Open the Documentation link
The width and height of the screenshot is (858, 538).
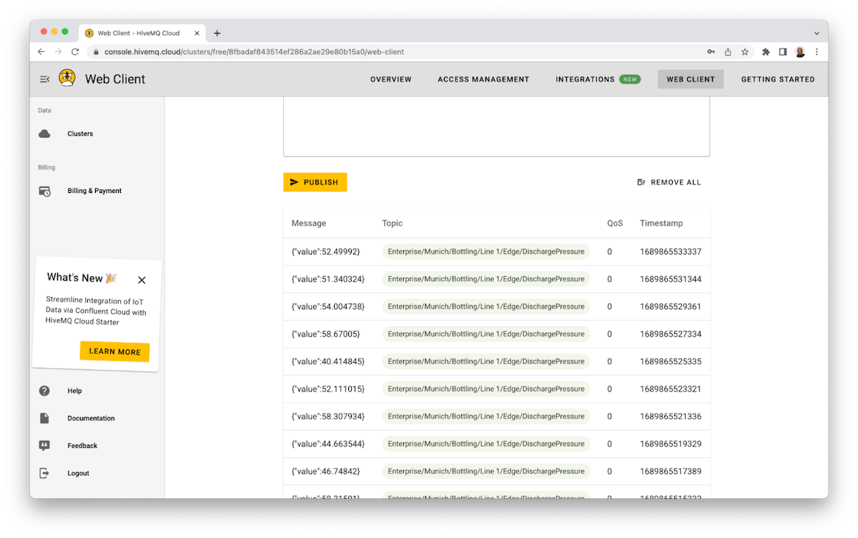pyautogui.click(x=91, y=418)
